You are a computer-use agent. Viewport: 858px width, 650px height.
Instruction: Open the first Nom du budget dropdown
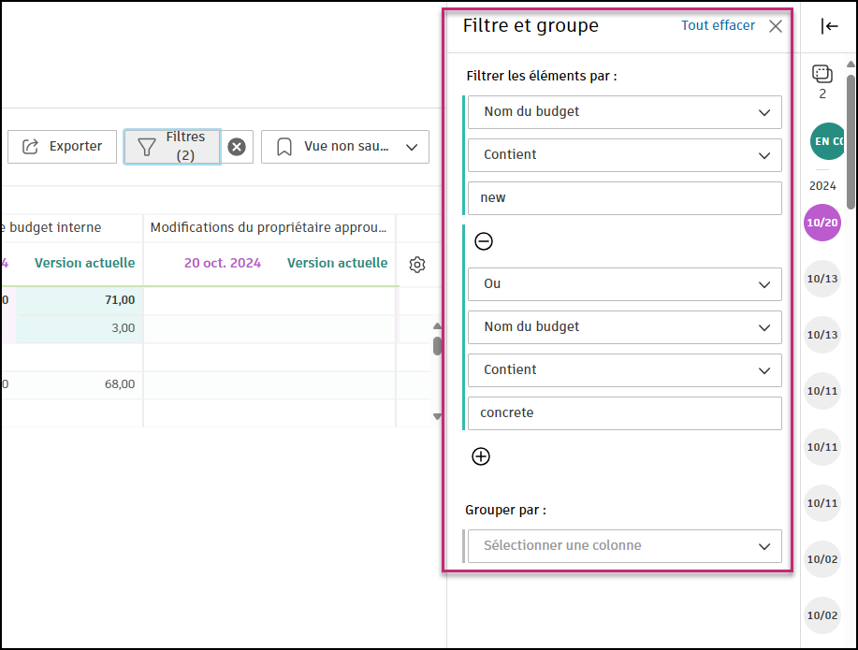(x=624, y=112)
